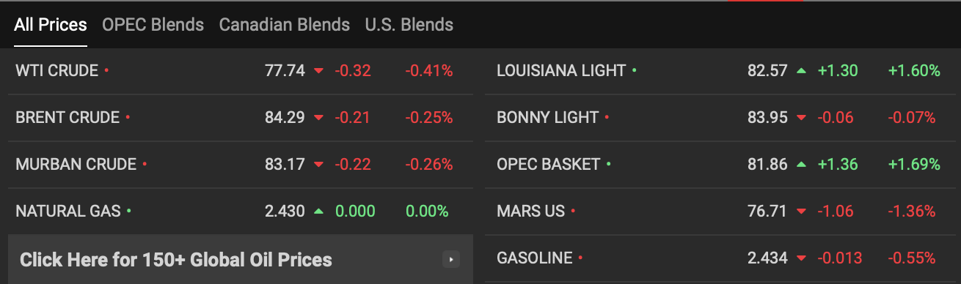Click the red down arrow for Murban Crude
Viewport: 961px width, 284px height.
(318, 165)
